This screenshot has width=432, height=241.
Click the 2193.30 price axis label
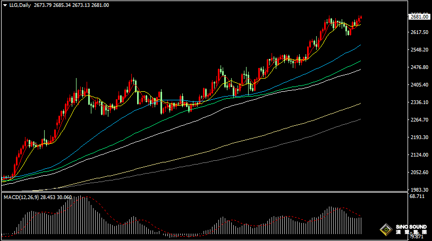click(x=419, y=137)
